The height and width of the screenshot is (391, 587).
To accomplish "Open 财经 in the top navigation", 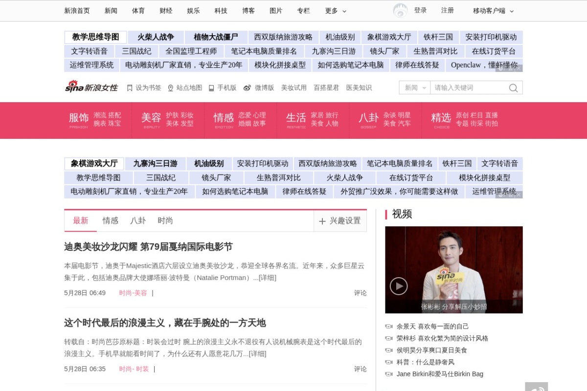I will [166, 11].
